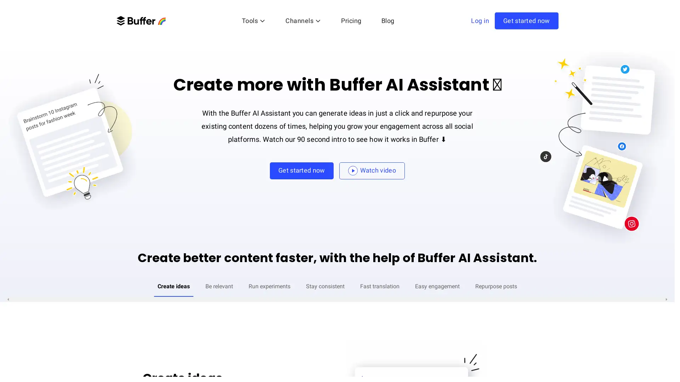Click the Pricing navigation menu item
The image size is (680, 382).
[x=351, y=21]
